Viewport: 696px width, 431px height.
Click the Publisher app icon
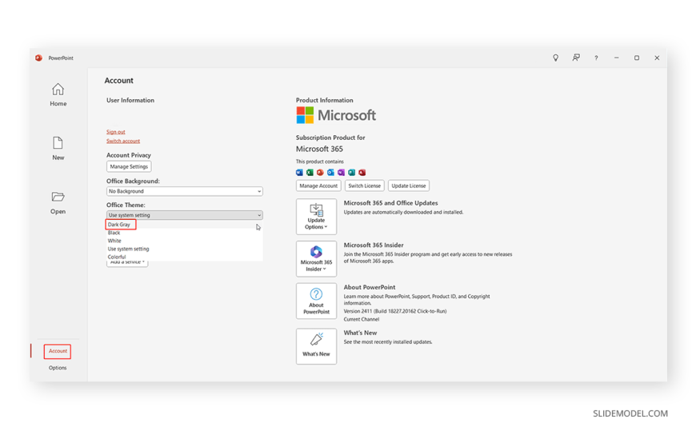pyautogui.click(x=351, y=172)
